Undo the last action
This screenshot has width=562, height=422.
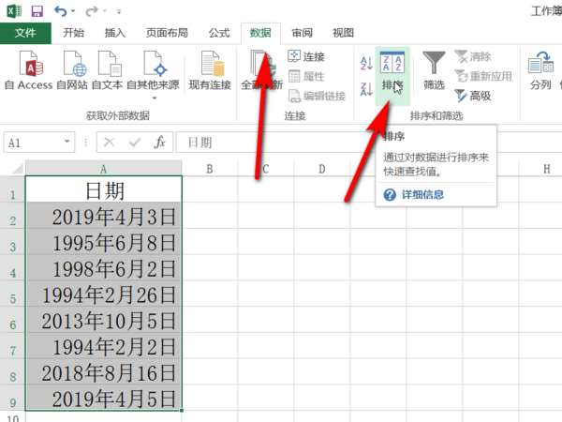coord(60,11)
